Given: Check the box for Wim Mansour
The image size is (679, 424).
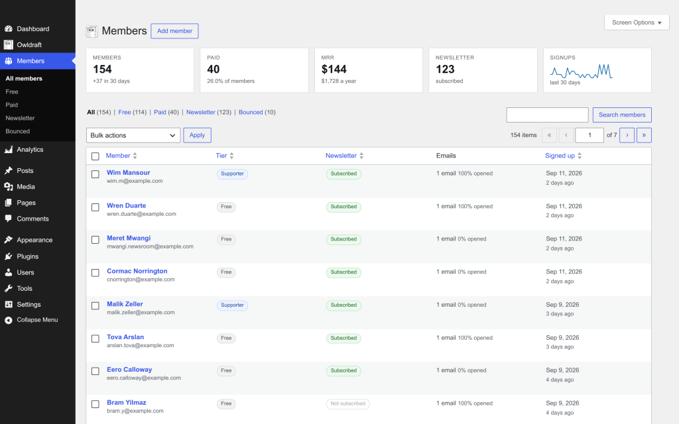Looking at the screenshot, I should (x=95, y=174).
